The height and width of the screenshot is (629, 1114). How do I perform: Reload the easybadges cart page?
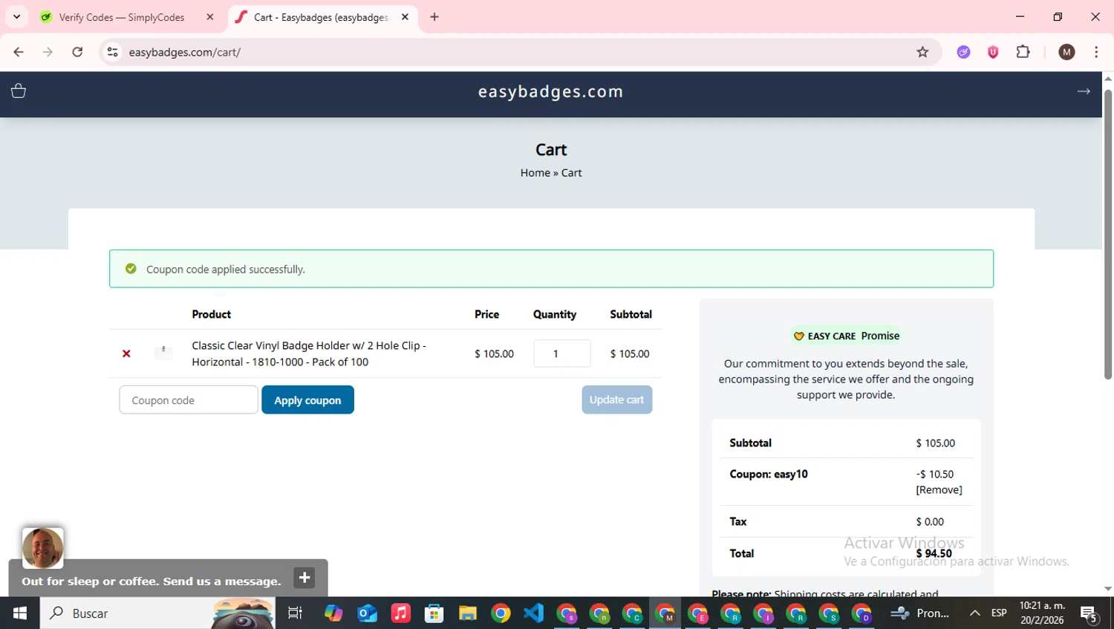click(77, 52)
